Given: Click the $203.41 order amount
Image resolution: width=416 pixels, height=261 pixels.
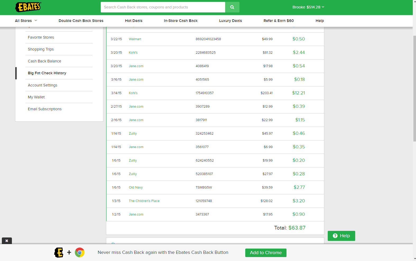Looking at the screenshot, I should 266,93.
